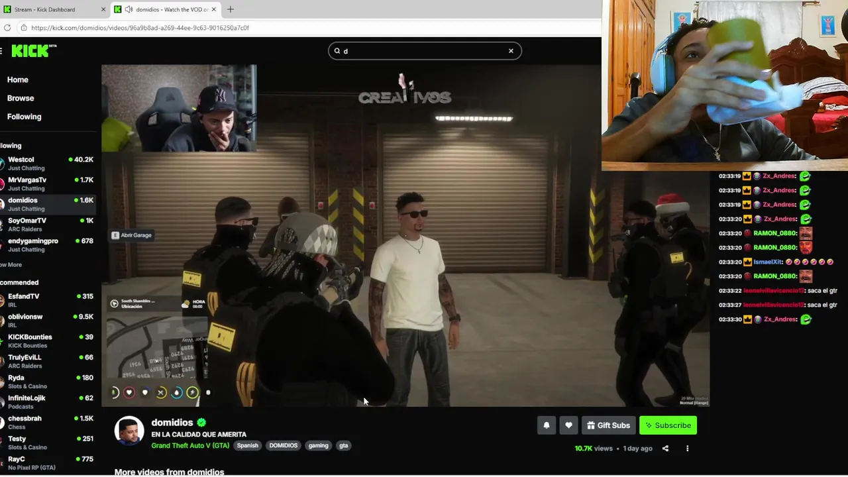Click the share icon
The image size is (848, 477).
(665, 449)
